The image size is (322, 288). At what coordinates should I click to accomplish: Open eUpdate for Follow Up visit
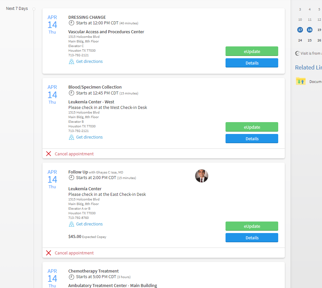[252, 226]
